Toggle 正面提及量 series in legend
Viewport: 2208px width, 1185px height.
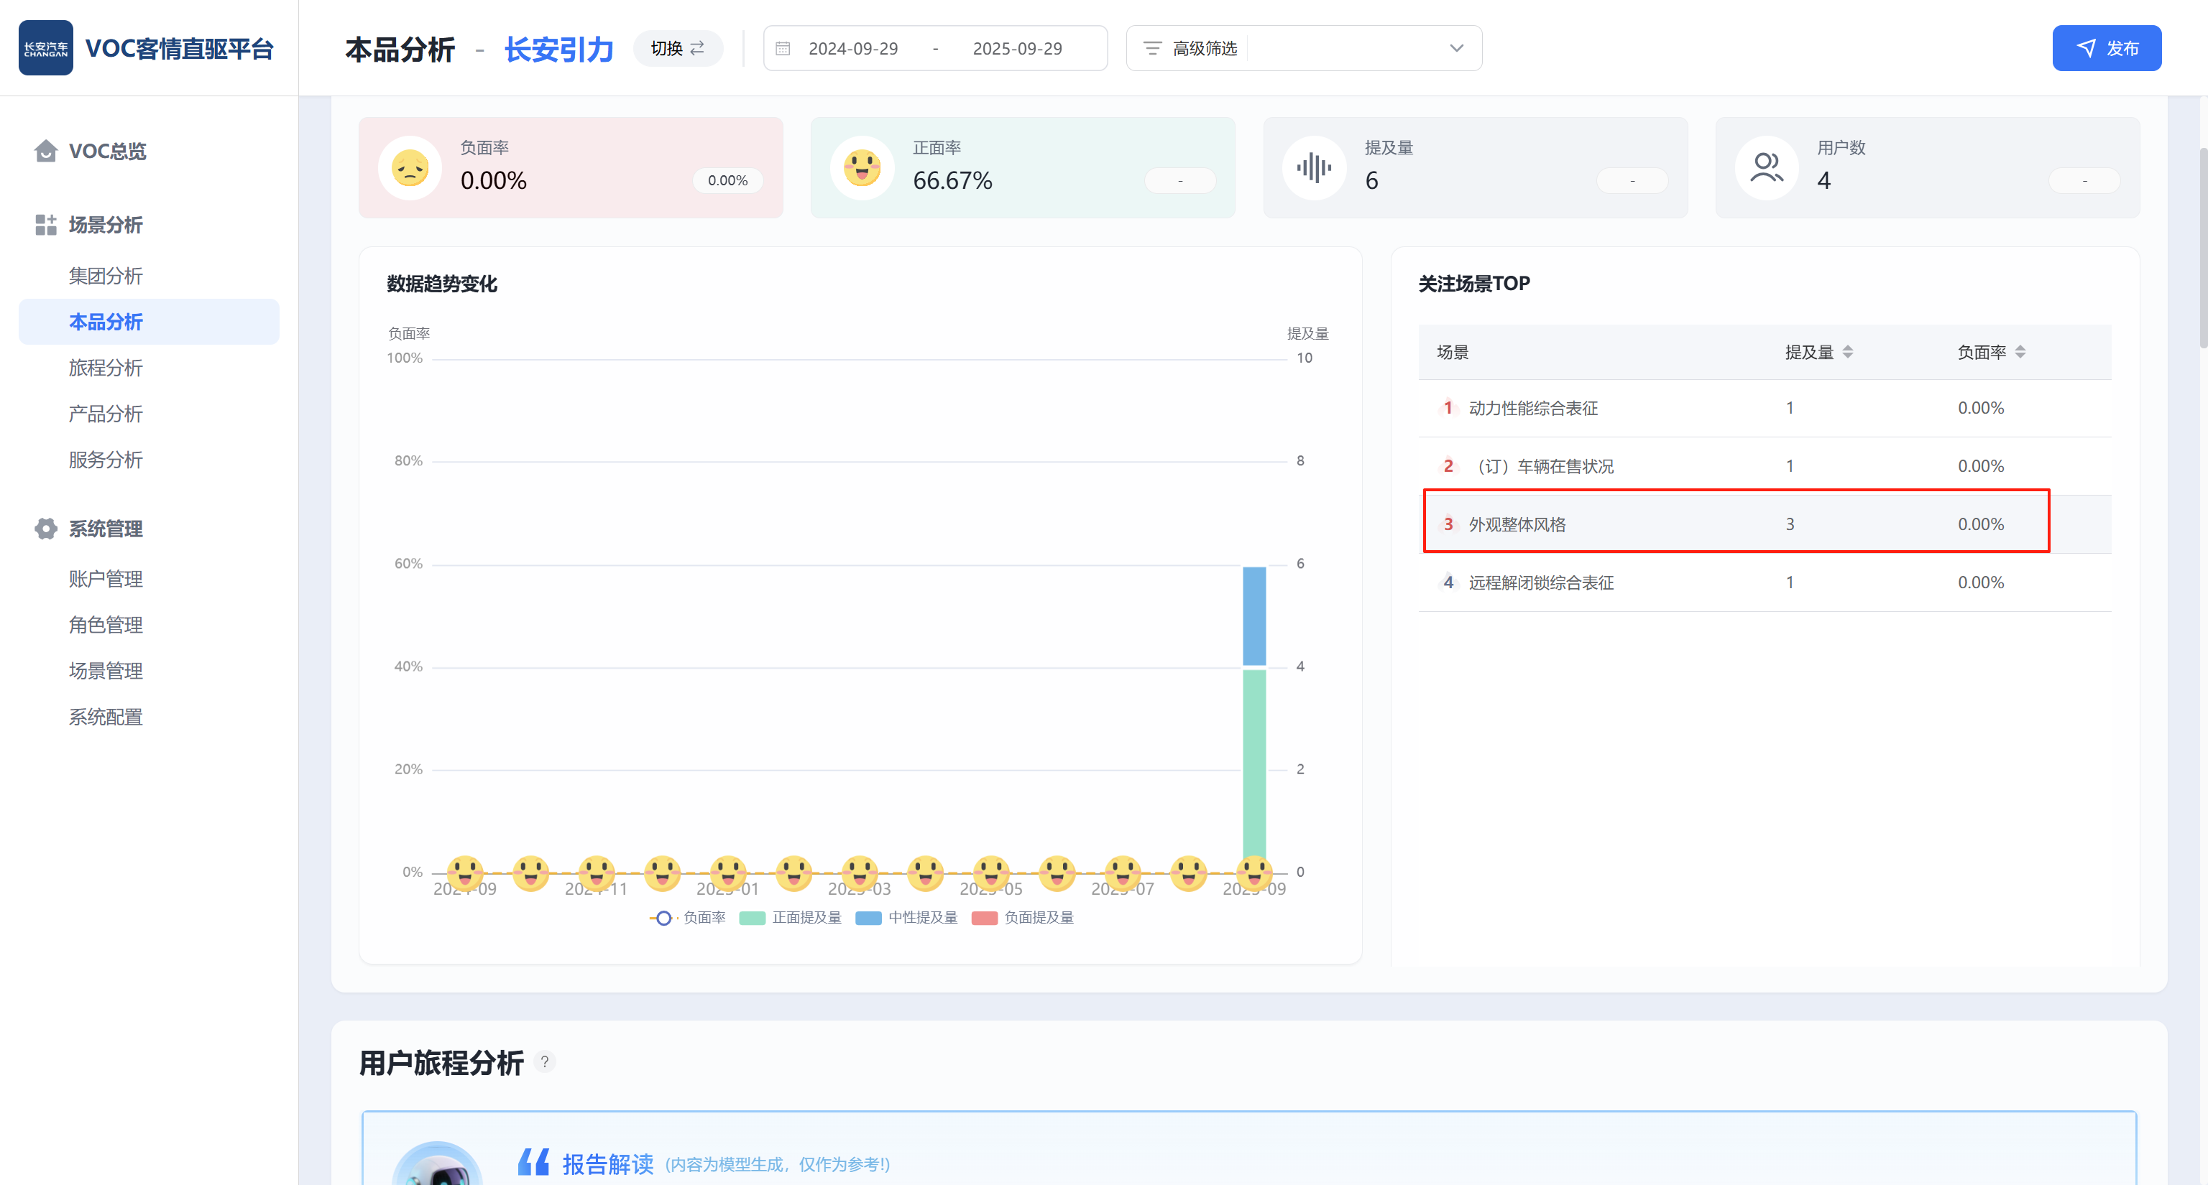tap(791, 918)
